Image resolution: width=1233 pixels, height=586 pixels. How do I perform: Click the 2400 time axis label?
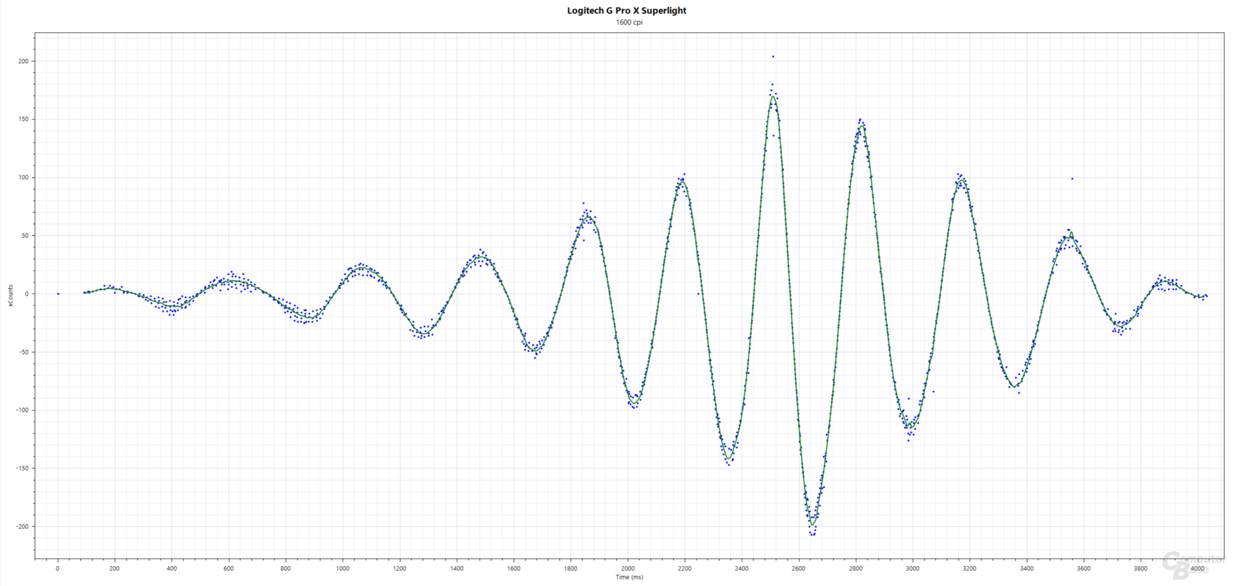click(742, 568)
